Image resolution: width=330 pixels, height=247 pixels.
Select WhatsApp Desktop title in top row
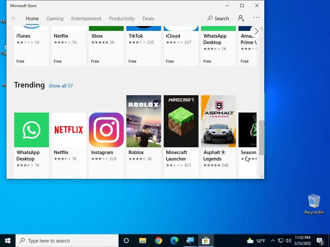tap(215, 39)
